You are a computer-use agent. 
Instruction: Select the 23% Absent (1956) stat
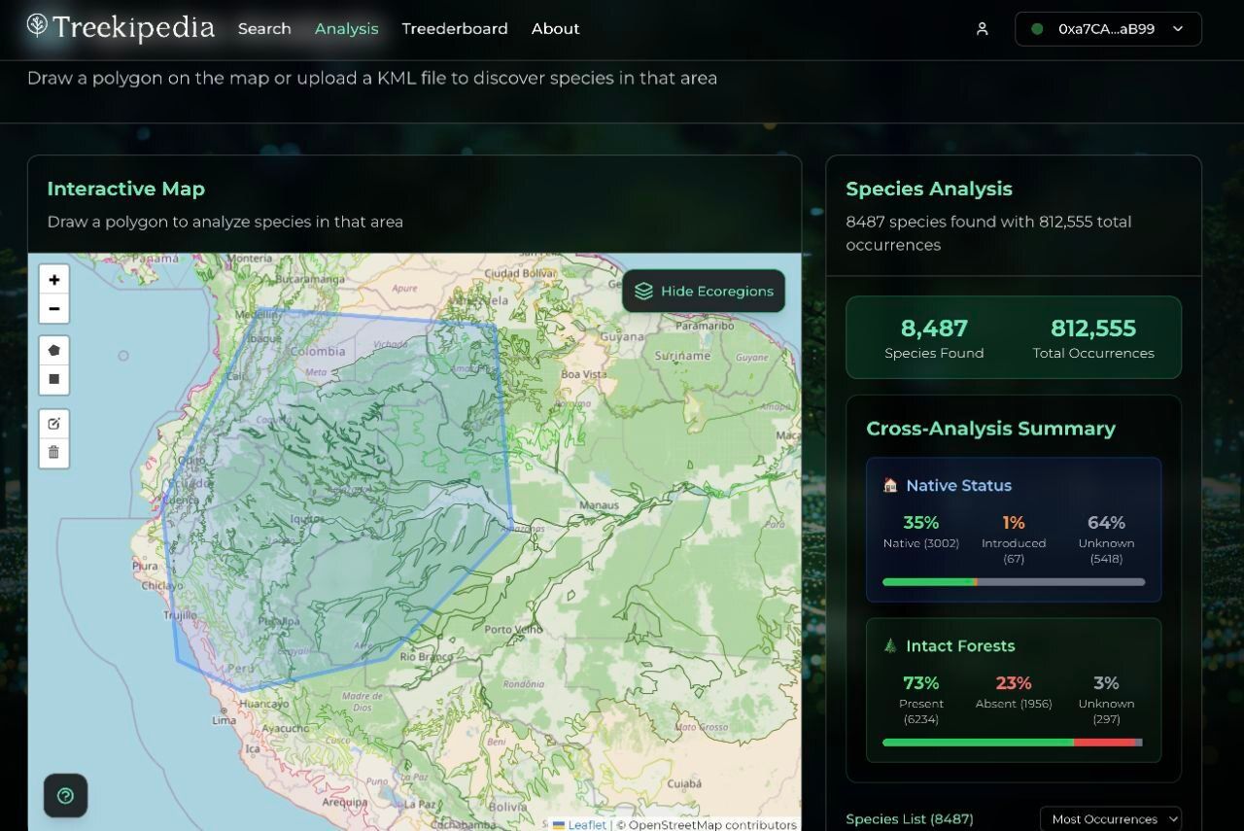coord(1014,692)
